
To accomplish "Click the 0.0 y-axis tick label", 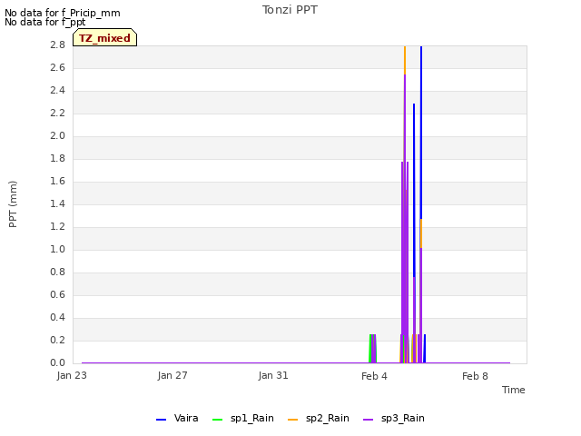I will pos(57,362).
